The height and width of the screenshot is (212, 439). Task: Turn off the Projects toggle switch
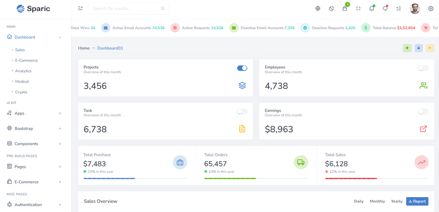(242, 68)
